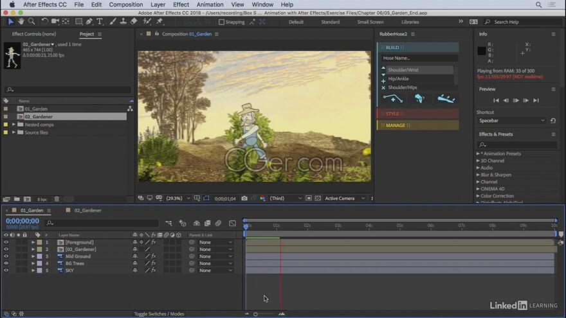Screen dimensions: 566x318
Task: Select the Rectangle shape tool
Action: (x=78, y=22)
